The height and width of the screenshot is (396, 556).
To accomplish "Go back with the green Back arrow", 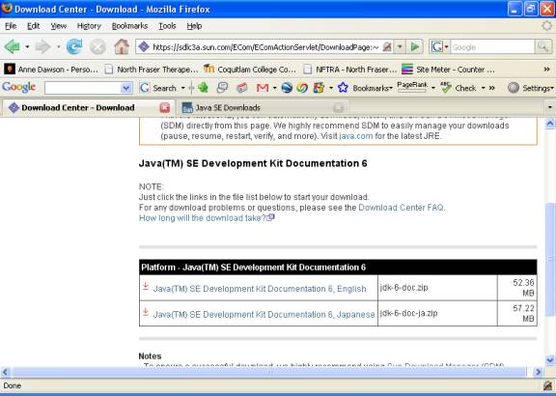I will tap(12, 46).
